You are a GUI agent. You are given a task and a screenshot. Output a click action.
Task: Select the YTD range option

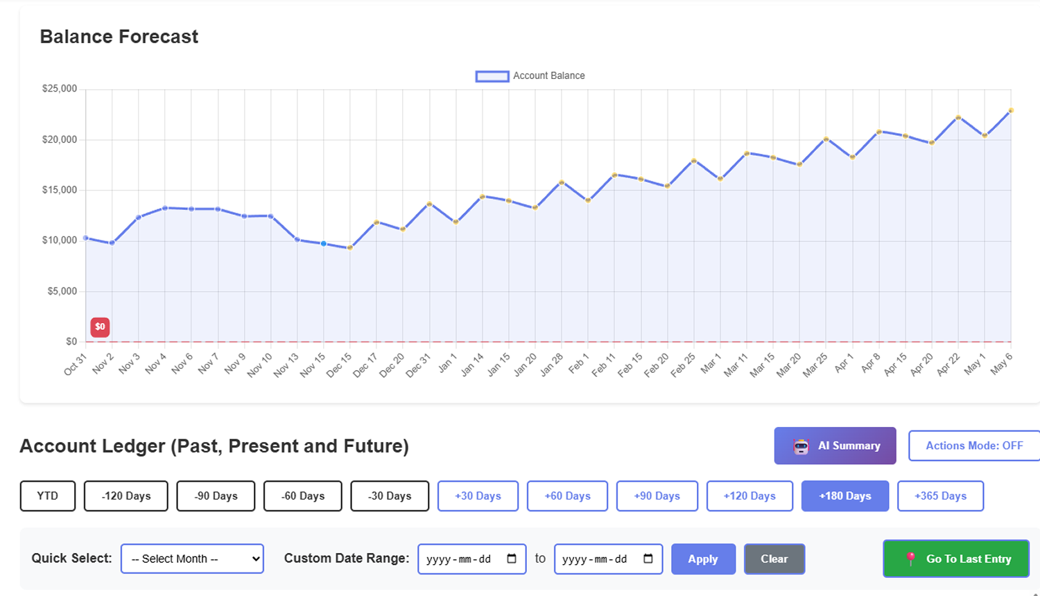pyautogui.click(x=47, y=496)
